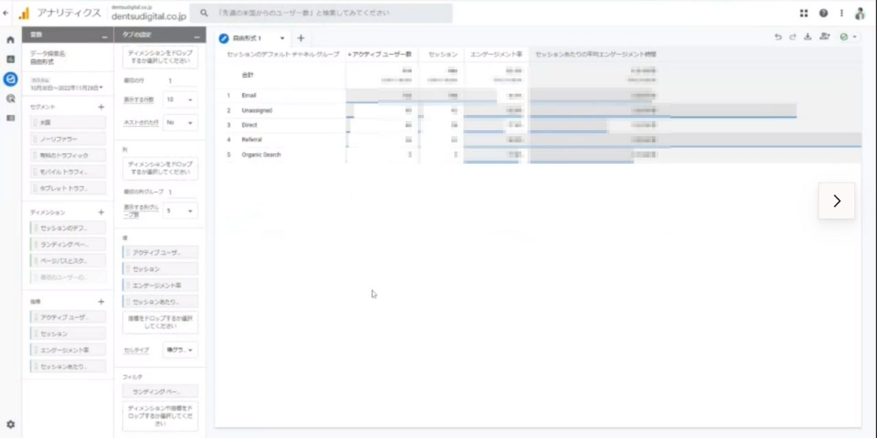Click the share exploration people icon
Viewport: 877px width, 438px height.
pos(824,38)
